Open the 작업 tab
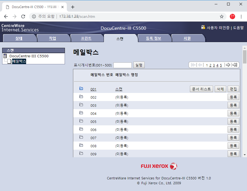This screenshot has height=191, width=247. [53, 38]
